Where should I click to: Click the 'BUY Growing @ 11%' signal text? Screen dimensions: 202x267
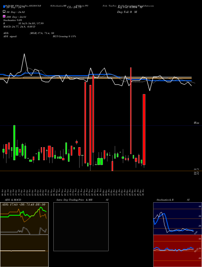[64, 36]
